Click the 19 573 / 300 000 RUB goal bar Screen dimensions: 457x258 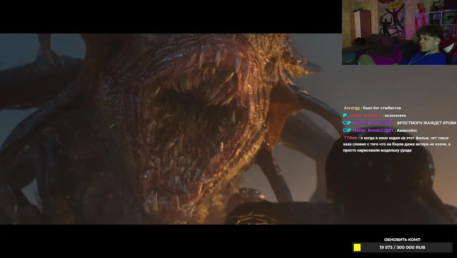[x=402, y=247]
